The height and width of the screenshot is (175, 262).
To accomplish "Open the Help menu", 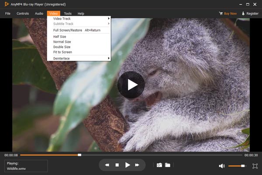I will (81, 13).
